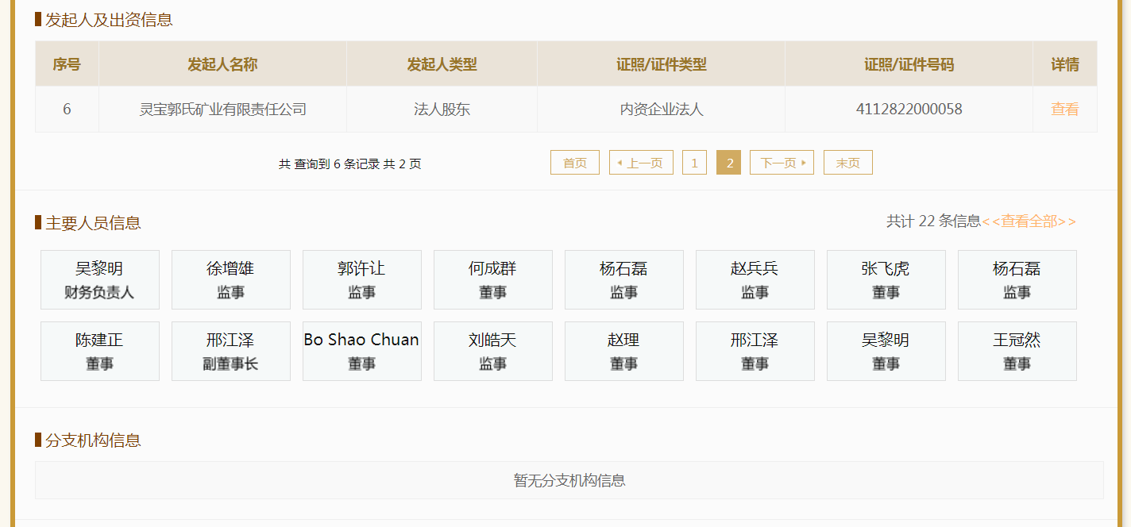The image size is (1131, 527).
Task: Select 何成群 董事 card
Action: click(x=493, y=279)
